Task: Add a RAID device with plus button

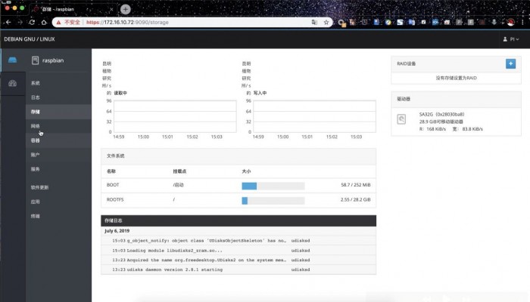Action: 510,63
